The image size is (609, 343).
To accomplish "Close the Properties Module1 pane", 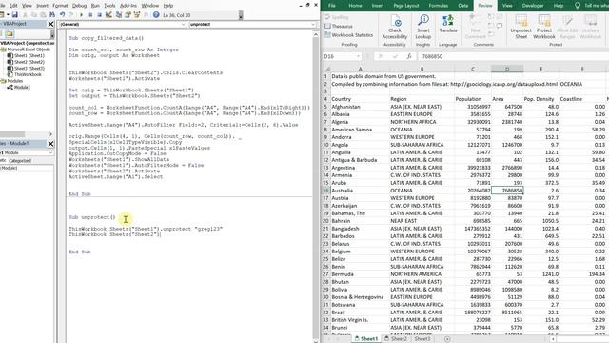I will pyautogui.click(x=50, y=144).
